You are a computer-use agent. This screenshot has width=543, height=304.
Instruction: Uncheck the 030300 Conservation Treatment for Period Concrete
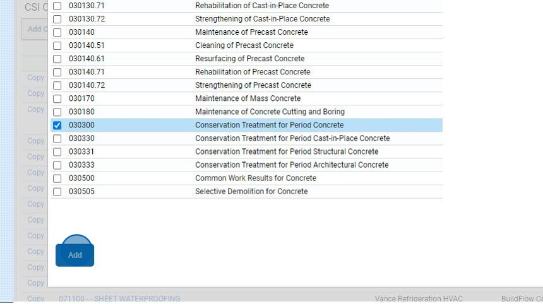tap(57, 126)
